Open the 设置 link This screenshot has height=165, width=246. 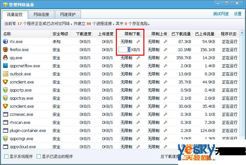click(x=238, y=14)
